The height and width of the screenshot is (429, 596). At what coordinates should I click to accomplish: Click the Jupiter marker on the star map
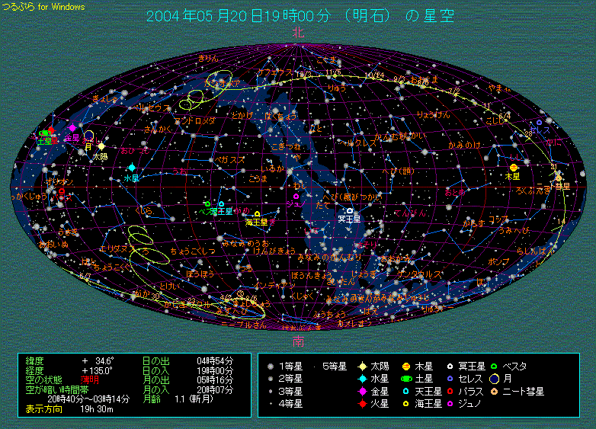point(514,167)
